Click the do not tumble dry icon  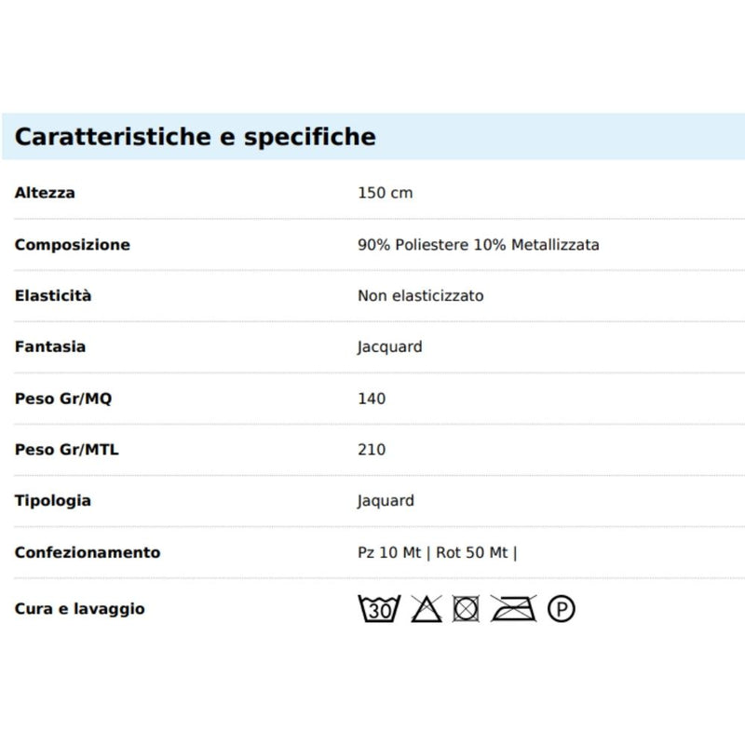click(466, 609)
